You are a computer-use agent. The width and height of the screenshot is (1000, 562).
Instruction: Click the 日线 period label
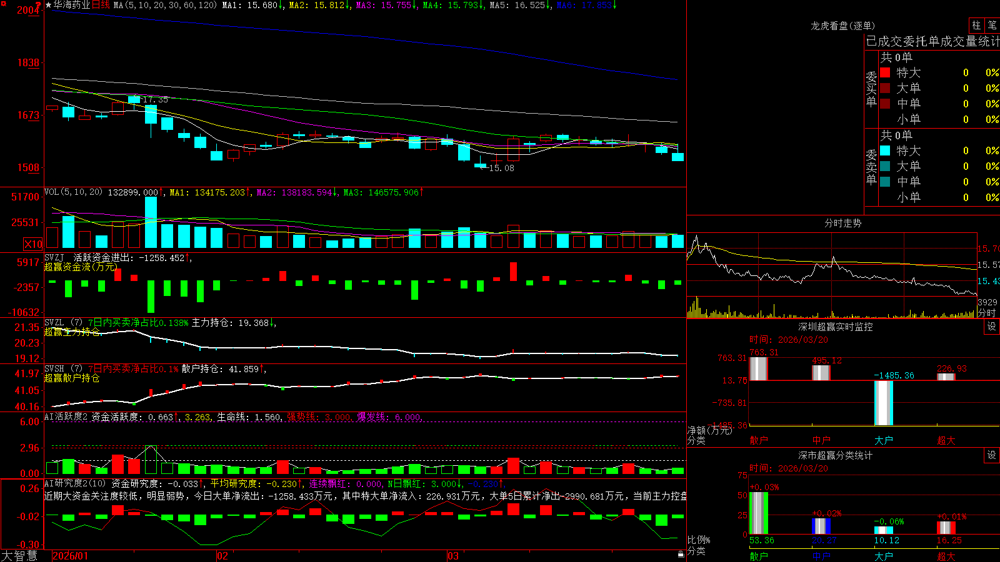click(101, 5)
